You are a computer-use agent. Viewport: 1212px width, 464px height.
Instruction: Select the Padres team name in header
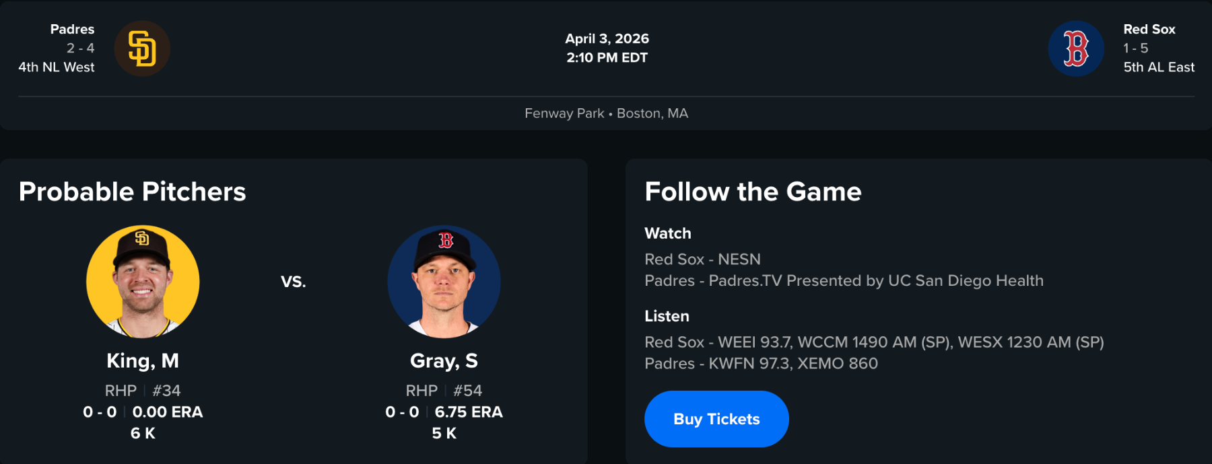point(72,30)
